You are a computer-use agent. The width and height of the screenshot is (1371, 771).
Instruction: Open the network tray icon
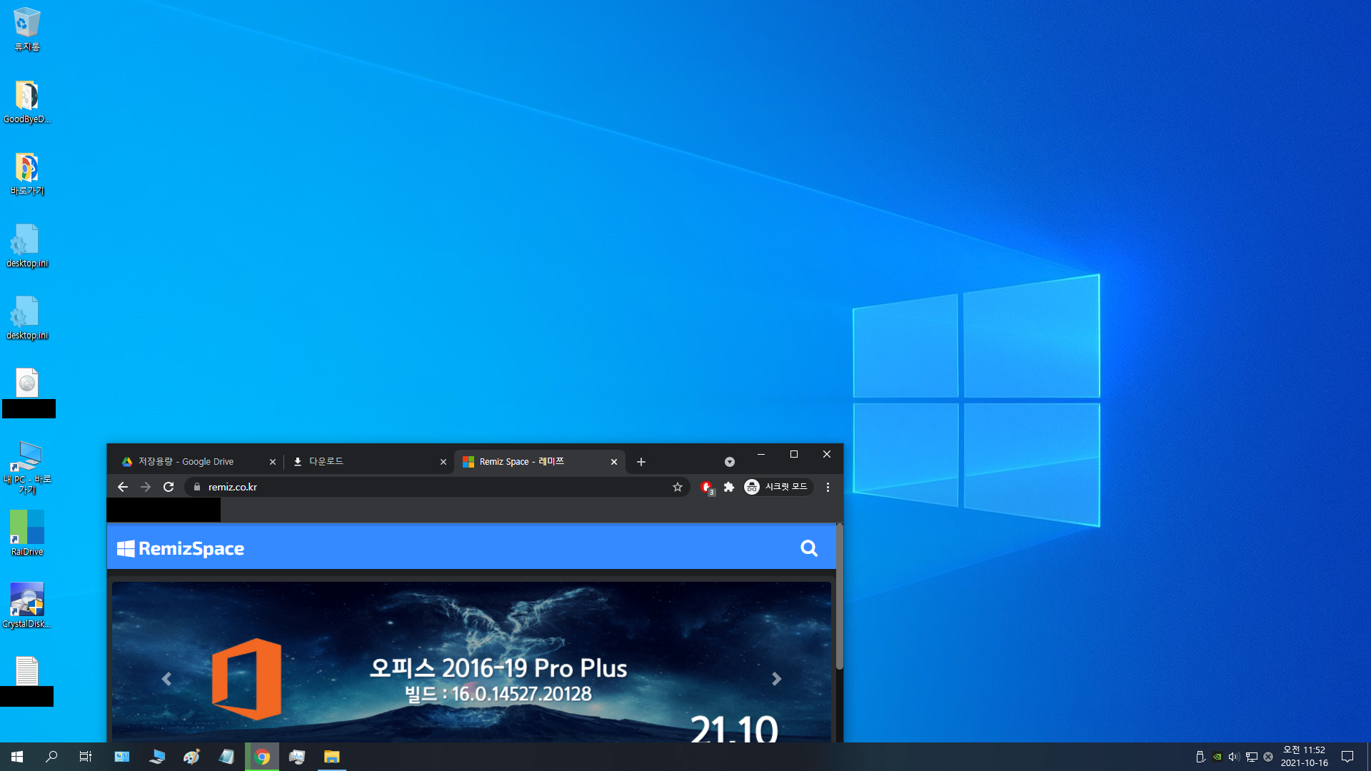pyautogui.click(x=1251, y=757)
